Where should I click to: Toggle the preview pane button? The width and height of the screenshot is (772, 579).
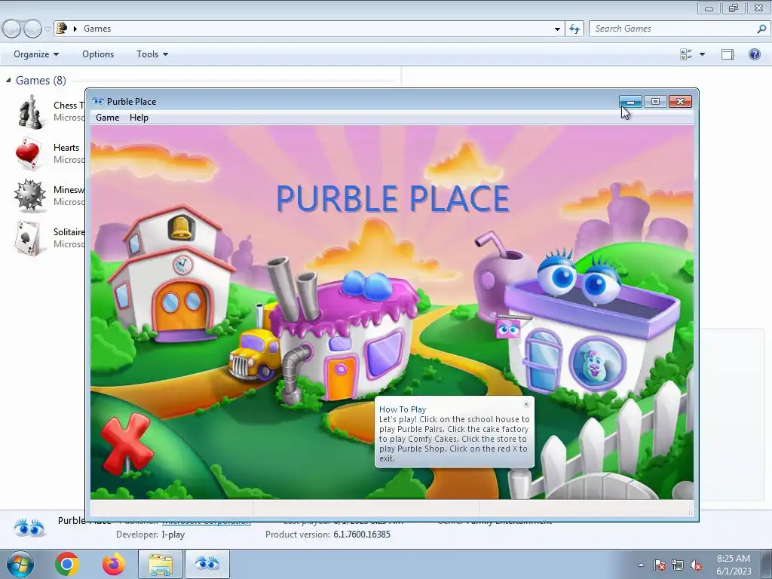728,54
